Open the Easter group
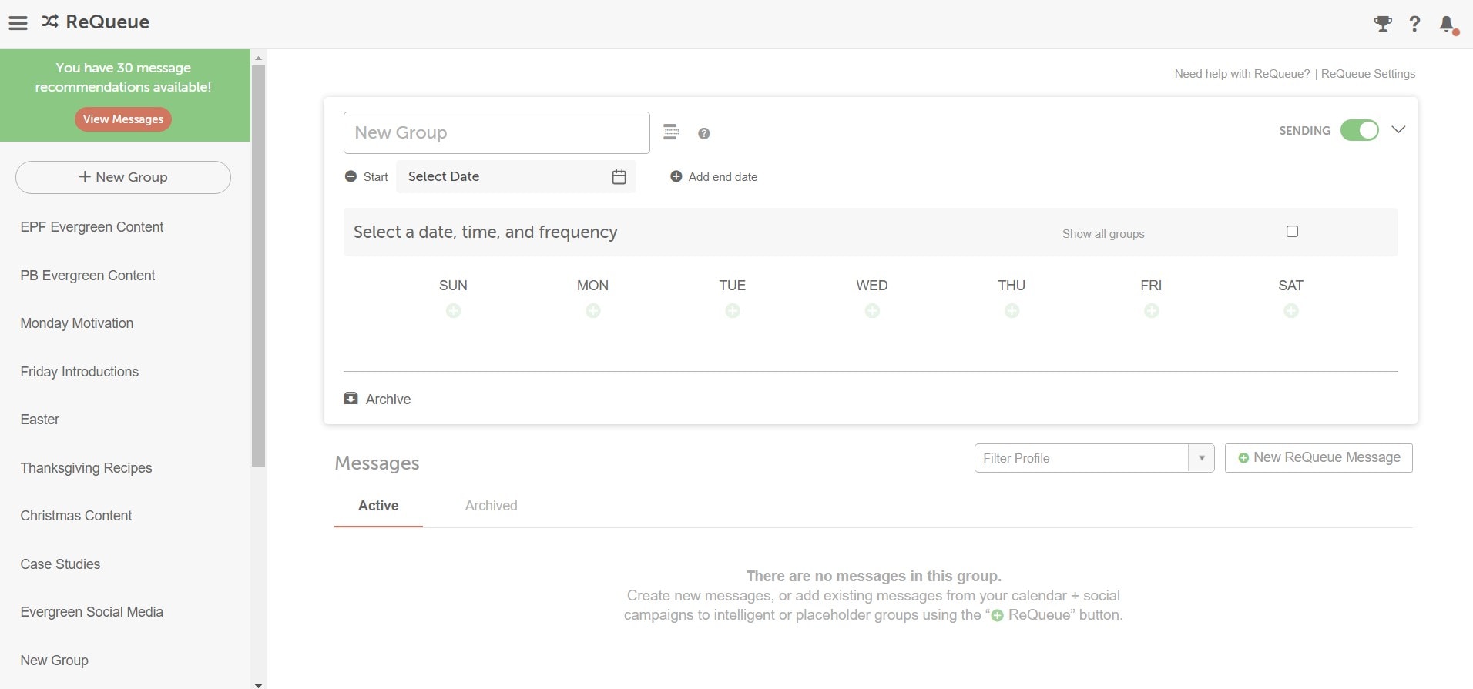The width and height of the screenshot is (1473, 689). (40, 420)
